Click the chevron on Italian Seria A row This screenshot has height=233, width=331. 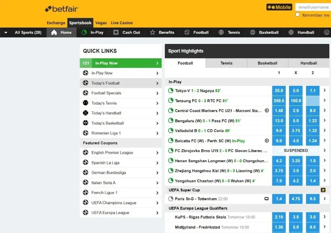157,183
